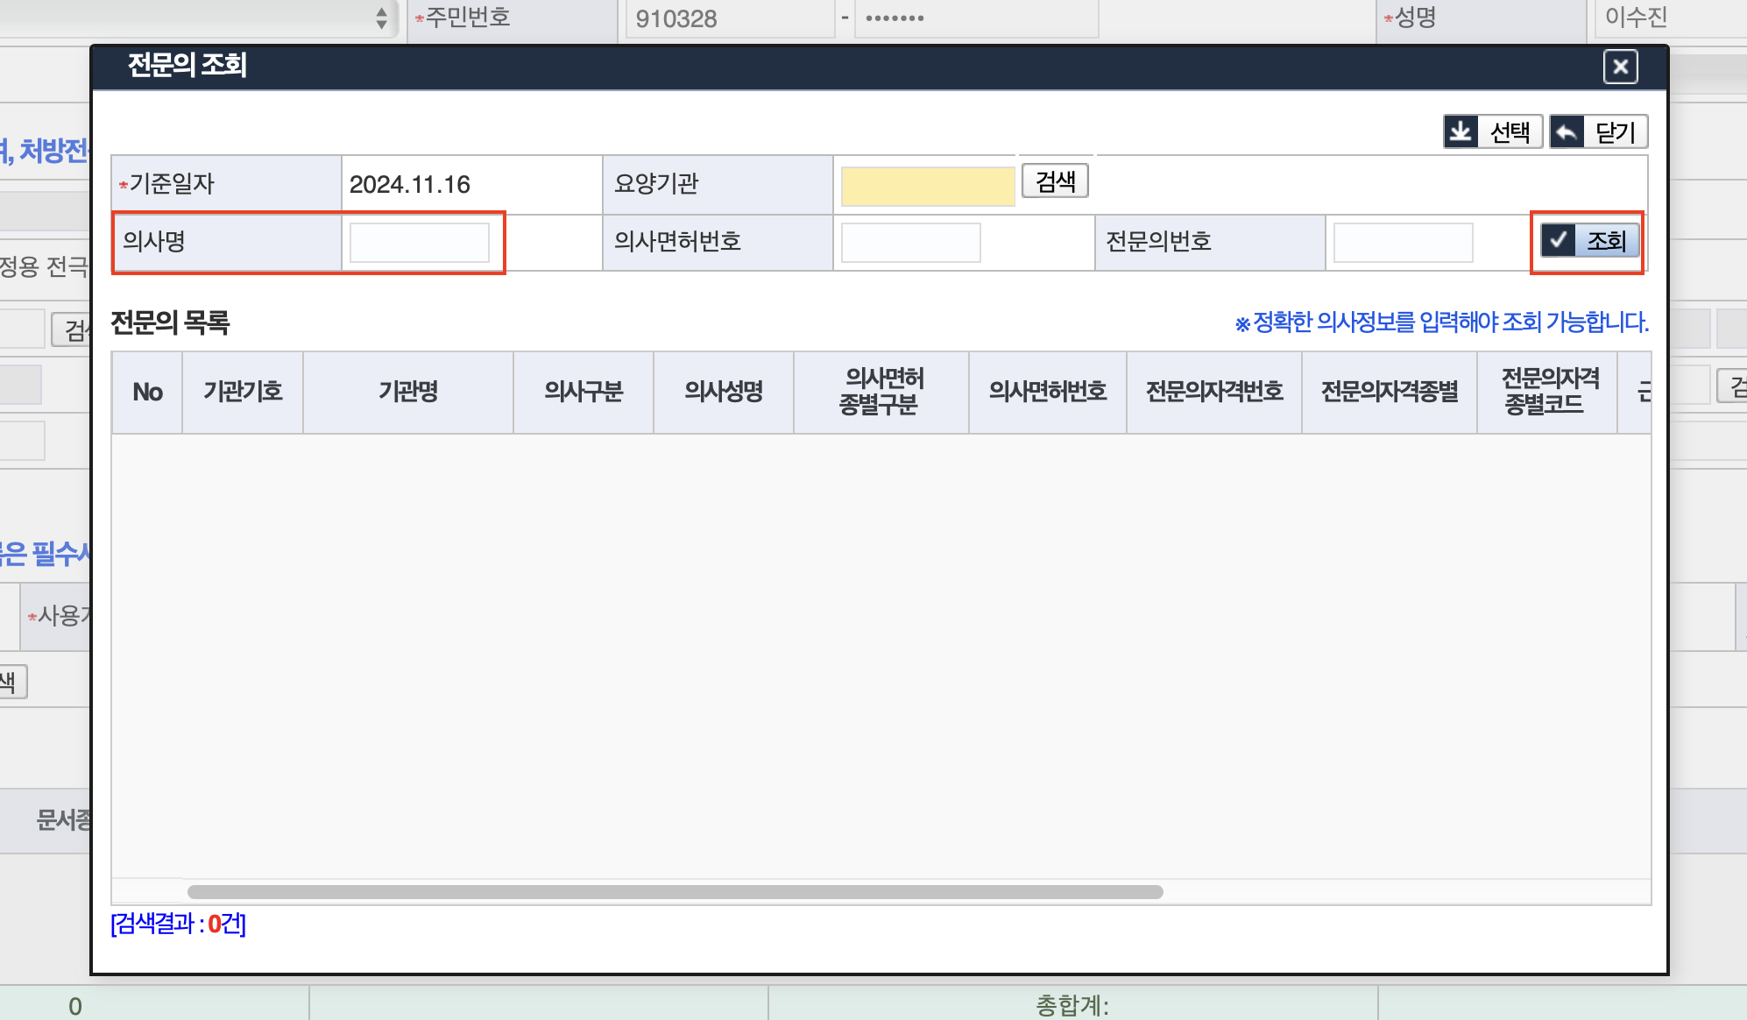Click the horizontal scrollbar of 전문의 목록
The image size is (1747, 1020).
(x=675, y=892)
